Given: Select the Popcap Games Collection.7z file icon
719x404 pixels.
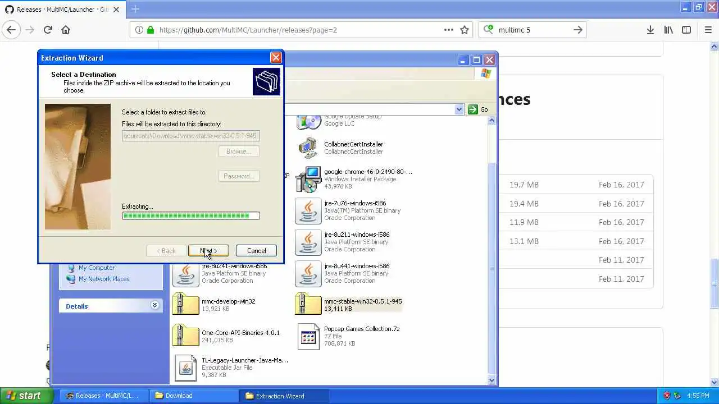Looking at the screenshot, I should [308, 336].
